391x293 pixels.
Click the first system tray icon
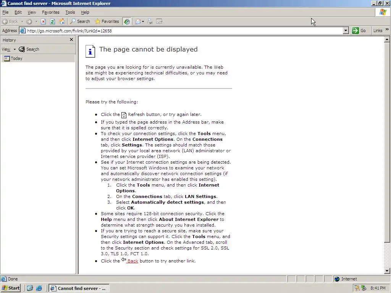pyautogui.click(x=357, y=288)
